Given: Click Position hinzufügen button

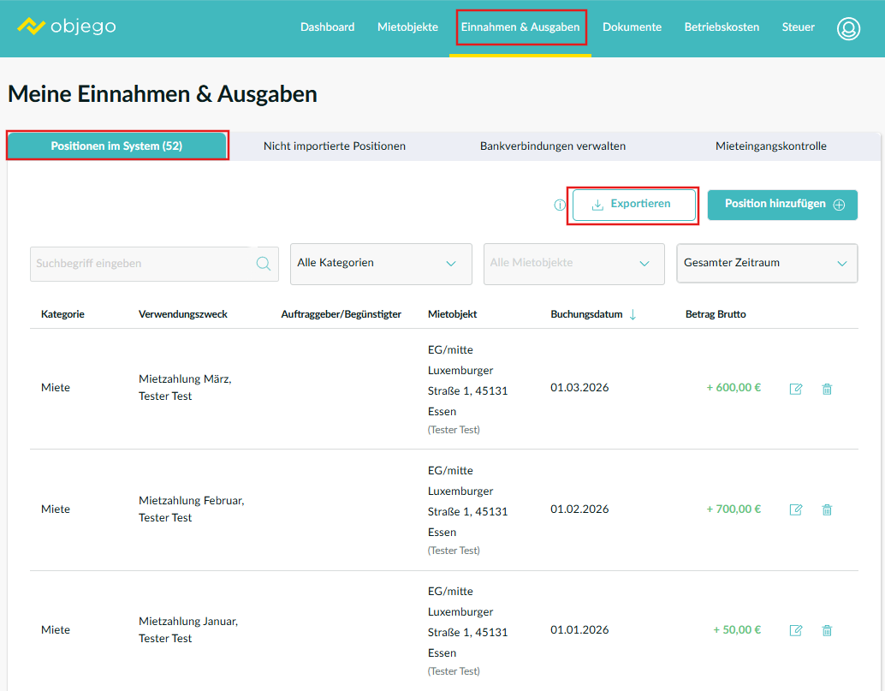Looking at the screenshot, I should tap(782, 205).
